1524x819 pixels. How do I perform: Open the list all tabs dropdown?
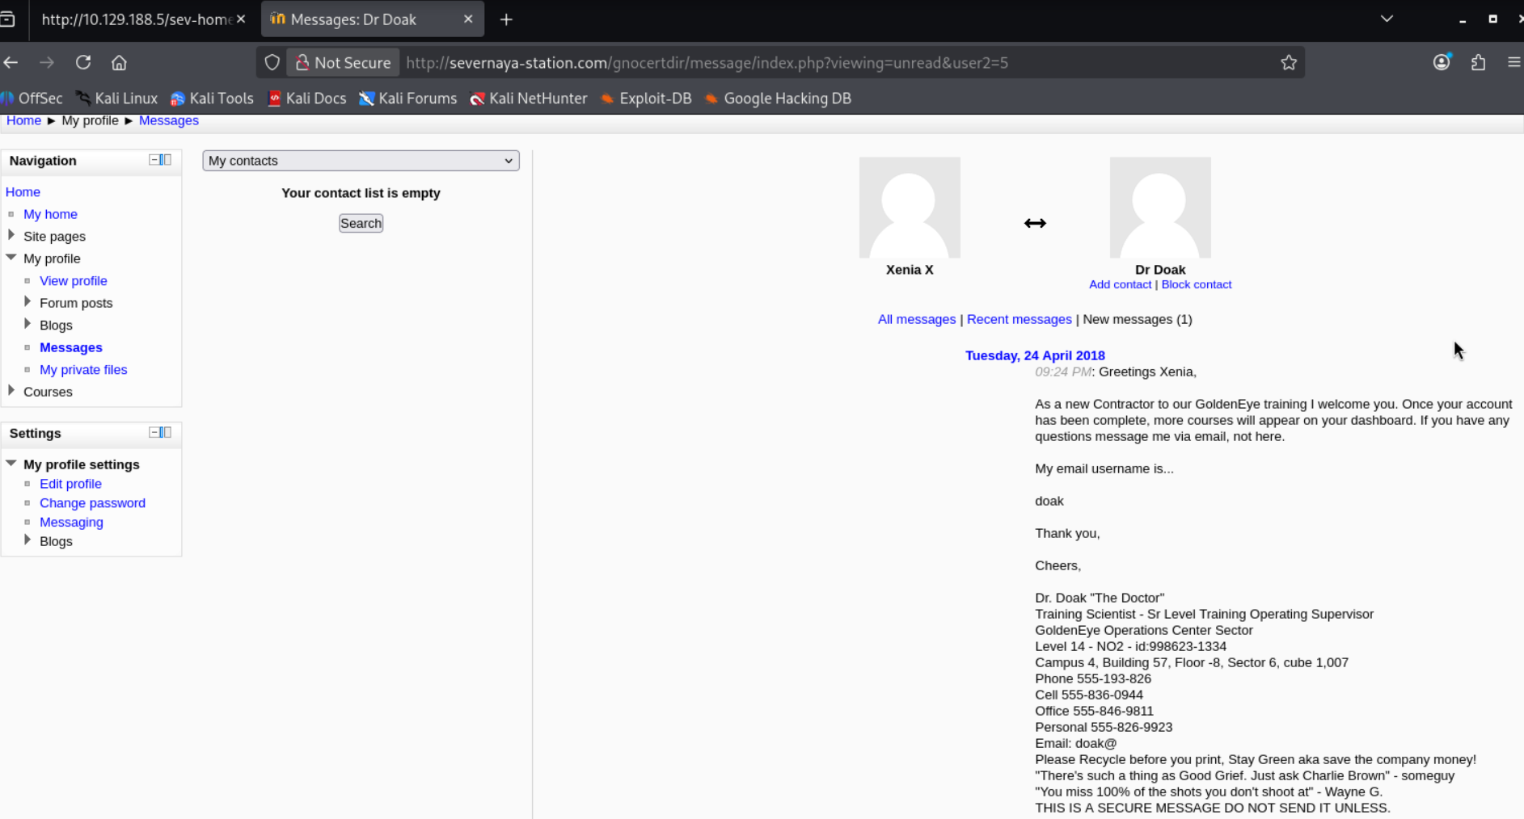[1387, 19]
